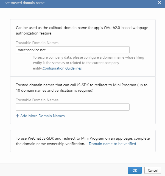Close the Set trusted domain name dialog
The width and height of the screenshot is (165, 176).
coord(160,3)
